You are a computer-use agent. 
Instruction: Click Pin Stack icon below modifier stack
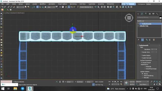pyautogui.click(x=138, y=40)
